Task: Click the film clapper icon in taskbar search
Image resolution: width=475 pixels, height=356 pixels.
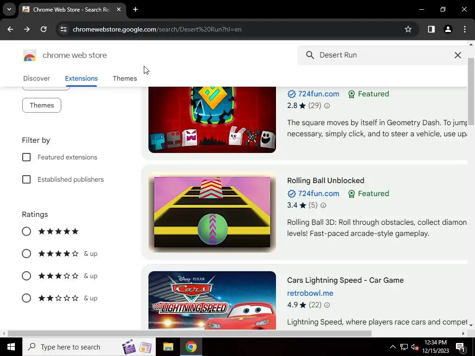Action: tap(129, 347)
